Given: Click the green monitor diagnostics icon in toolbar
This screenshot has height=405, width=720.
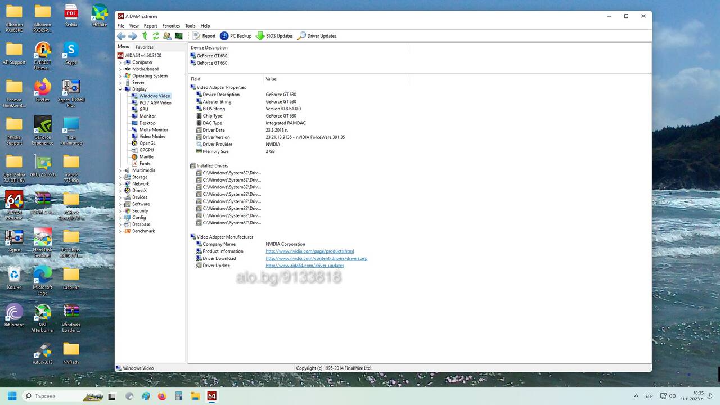Looking at the screenshot, I should pyautogui.click(x=179, y=36).
